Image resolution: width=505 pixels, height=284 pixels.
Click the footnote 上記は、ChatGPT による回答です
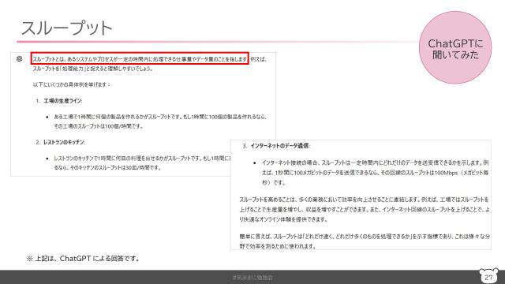click(83, 259)
